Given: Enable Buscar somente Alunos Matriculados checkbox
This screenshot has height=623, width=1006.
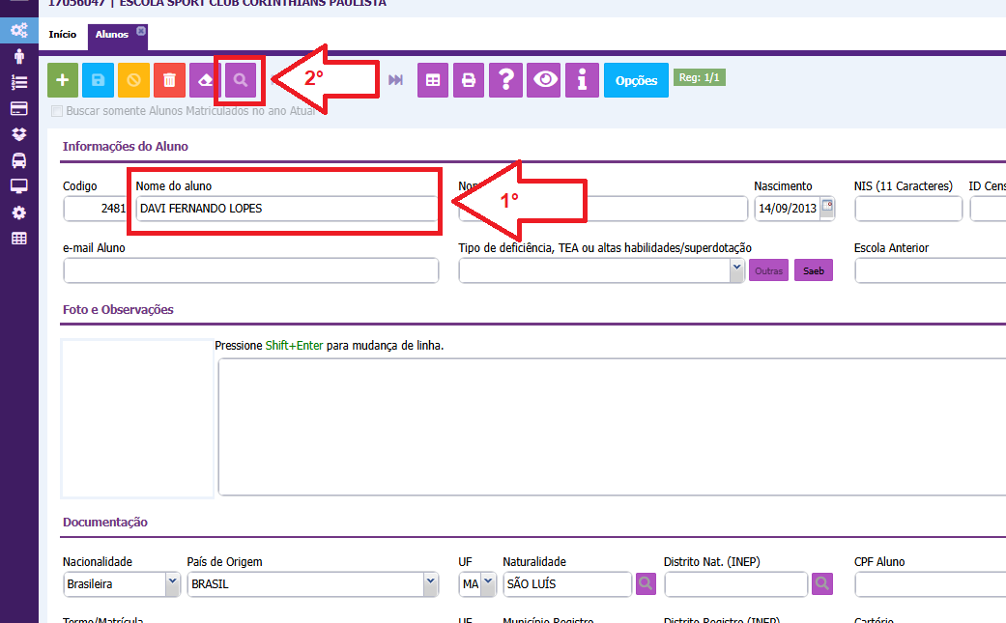Looking at the screenshot, I should click(57, 111).
